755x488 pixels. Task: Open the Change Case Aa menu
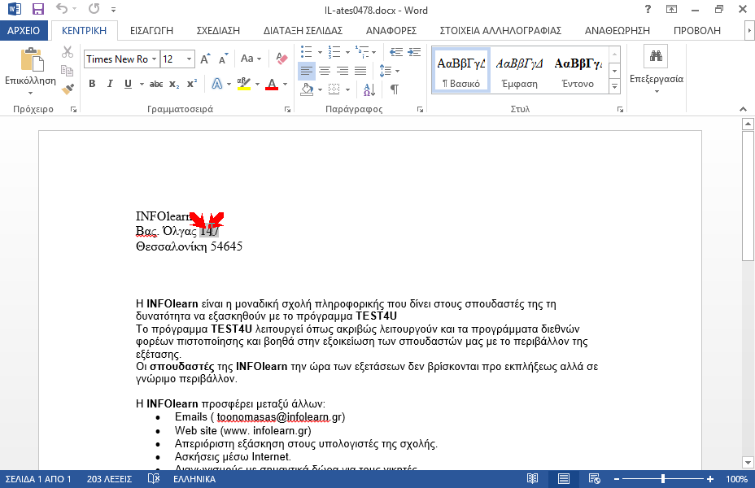251,59
